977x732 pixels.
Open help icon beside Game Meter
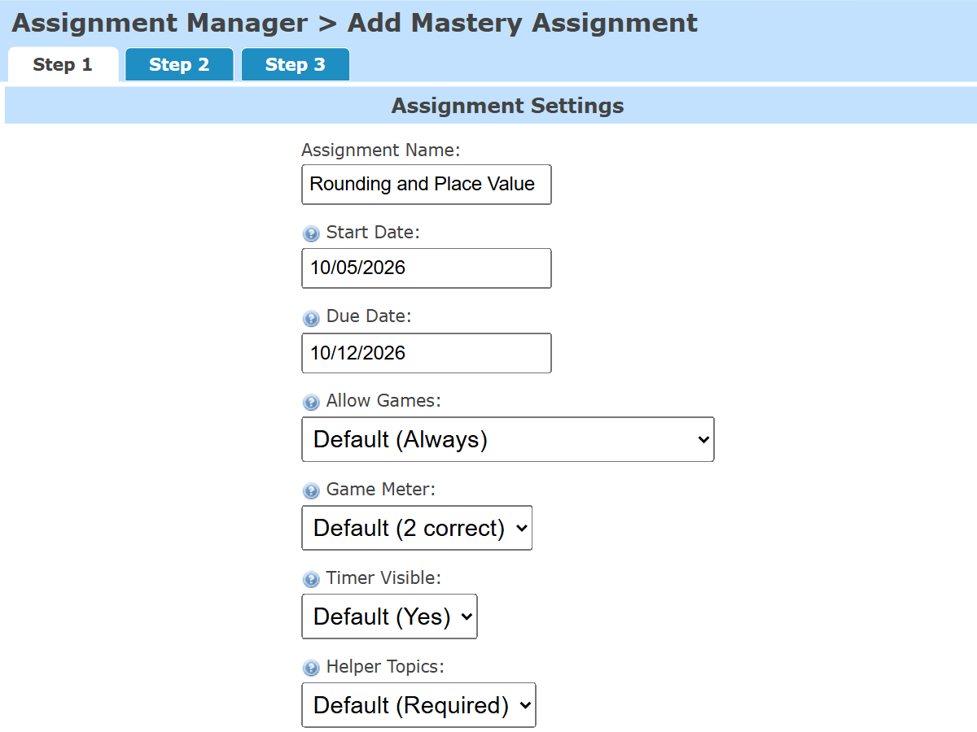311,490
